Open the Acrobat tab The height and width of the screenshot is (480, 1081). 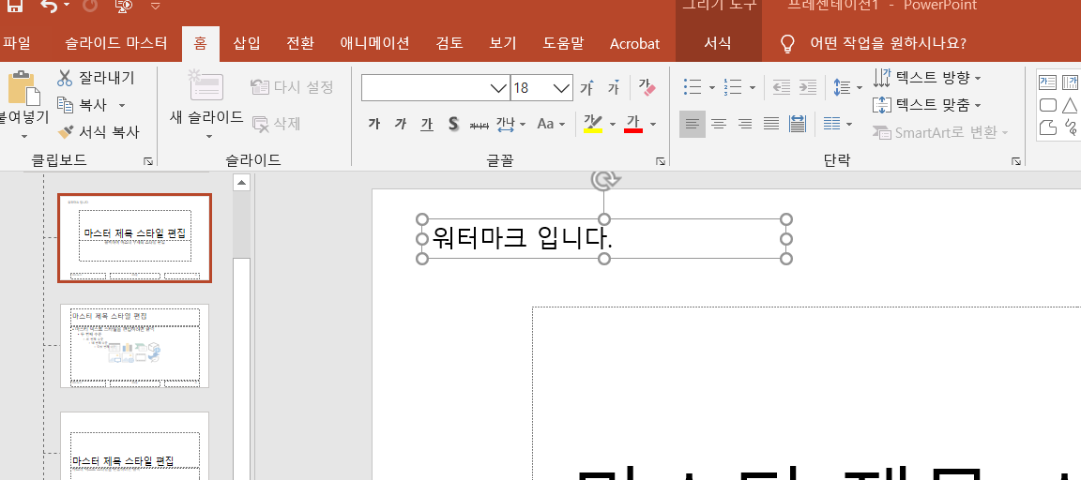coord(634,43)
